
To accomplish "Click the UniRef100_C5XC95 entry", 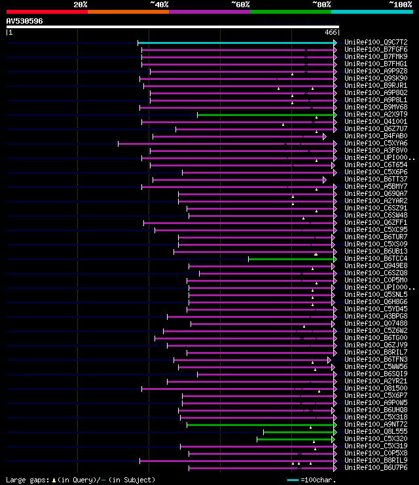I will (x=376, y=230).
